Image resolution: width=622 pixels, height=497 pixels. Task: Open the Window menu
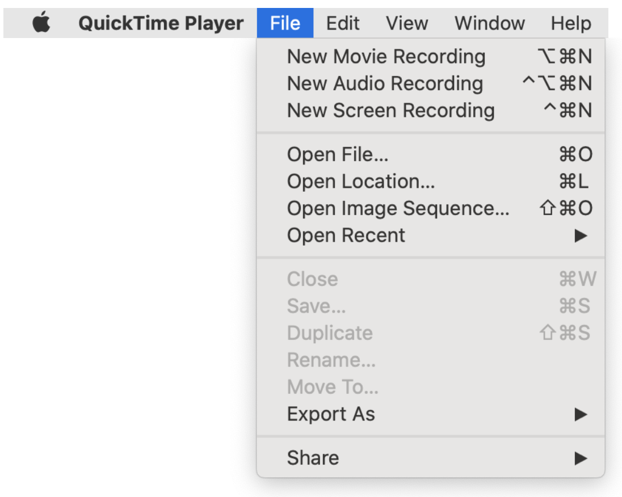tap(489, 23)
